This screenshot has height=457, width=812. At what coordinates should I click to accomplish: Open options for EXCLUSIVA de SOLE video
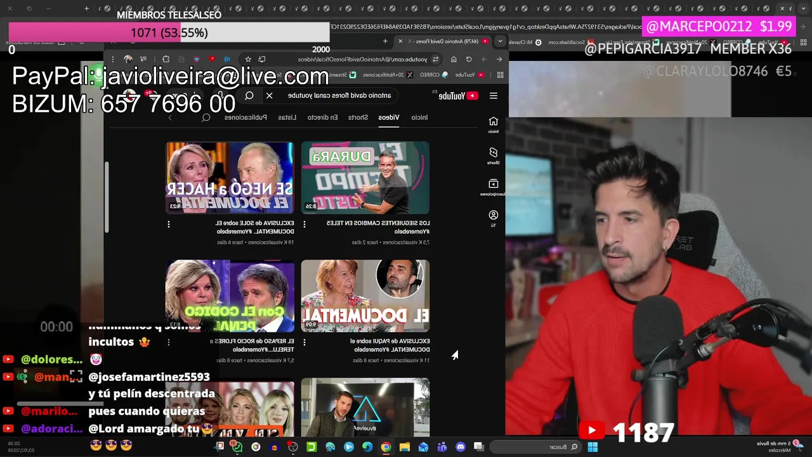coord(169,224)
